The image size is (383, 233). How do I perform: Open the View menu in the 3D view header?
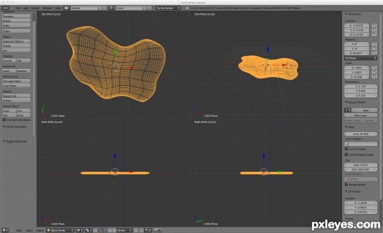[19, 230]
